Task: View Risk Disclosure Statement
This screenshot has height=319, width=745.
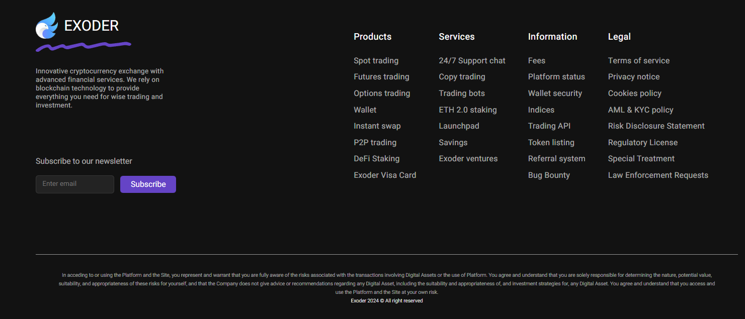Action: [x=656, y=126]
